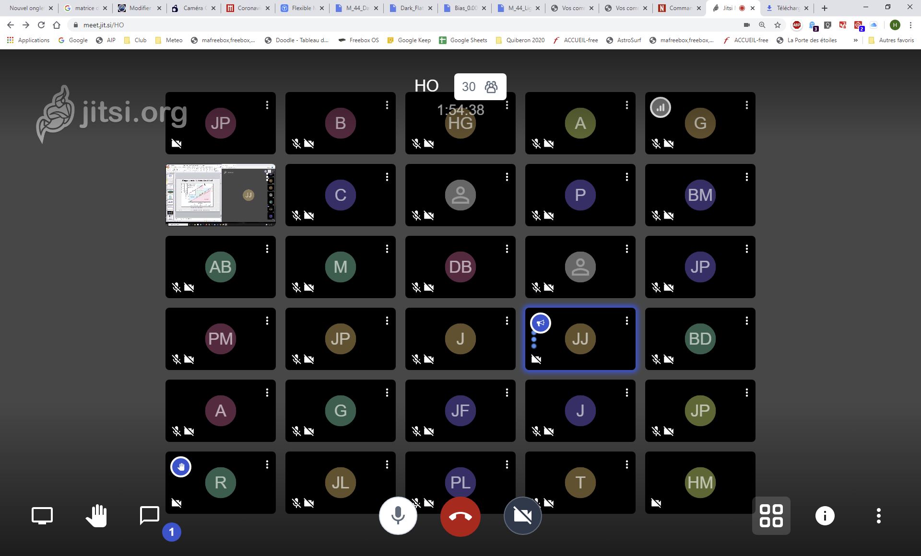Reload the page with the refresh icon
This screenshot has width=921, height=556.
pyautogui.click(x=41, y=25)
